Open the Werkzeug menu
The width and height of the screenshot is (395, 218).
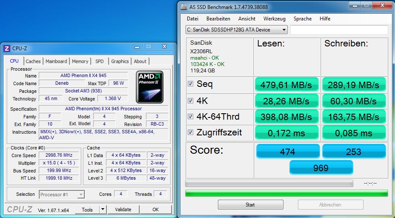[x=275, y=19]
